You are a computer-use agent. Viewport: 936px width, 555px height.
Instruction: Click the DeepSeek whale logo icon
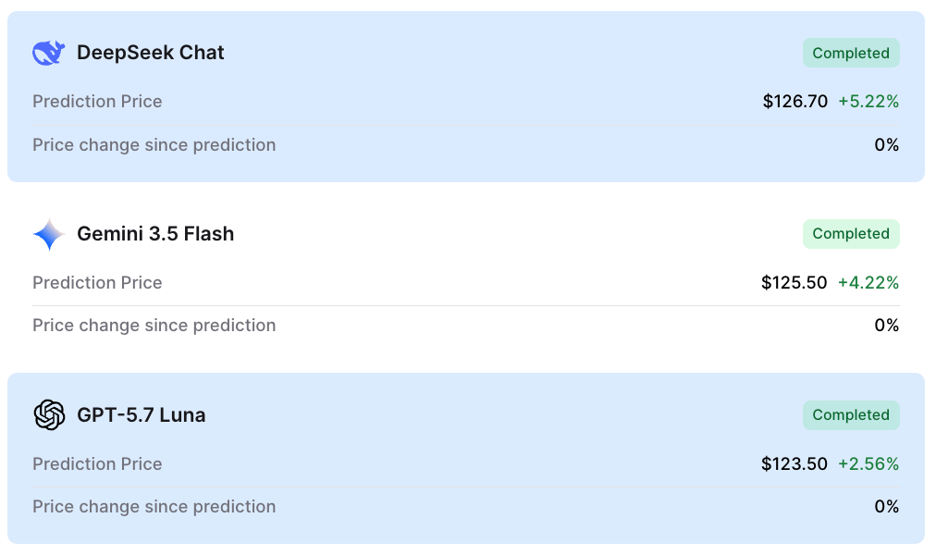tap(49, 53)
